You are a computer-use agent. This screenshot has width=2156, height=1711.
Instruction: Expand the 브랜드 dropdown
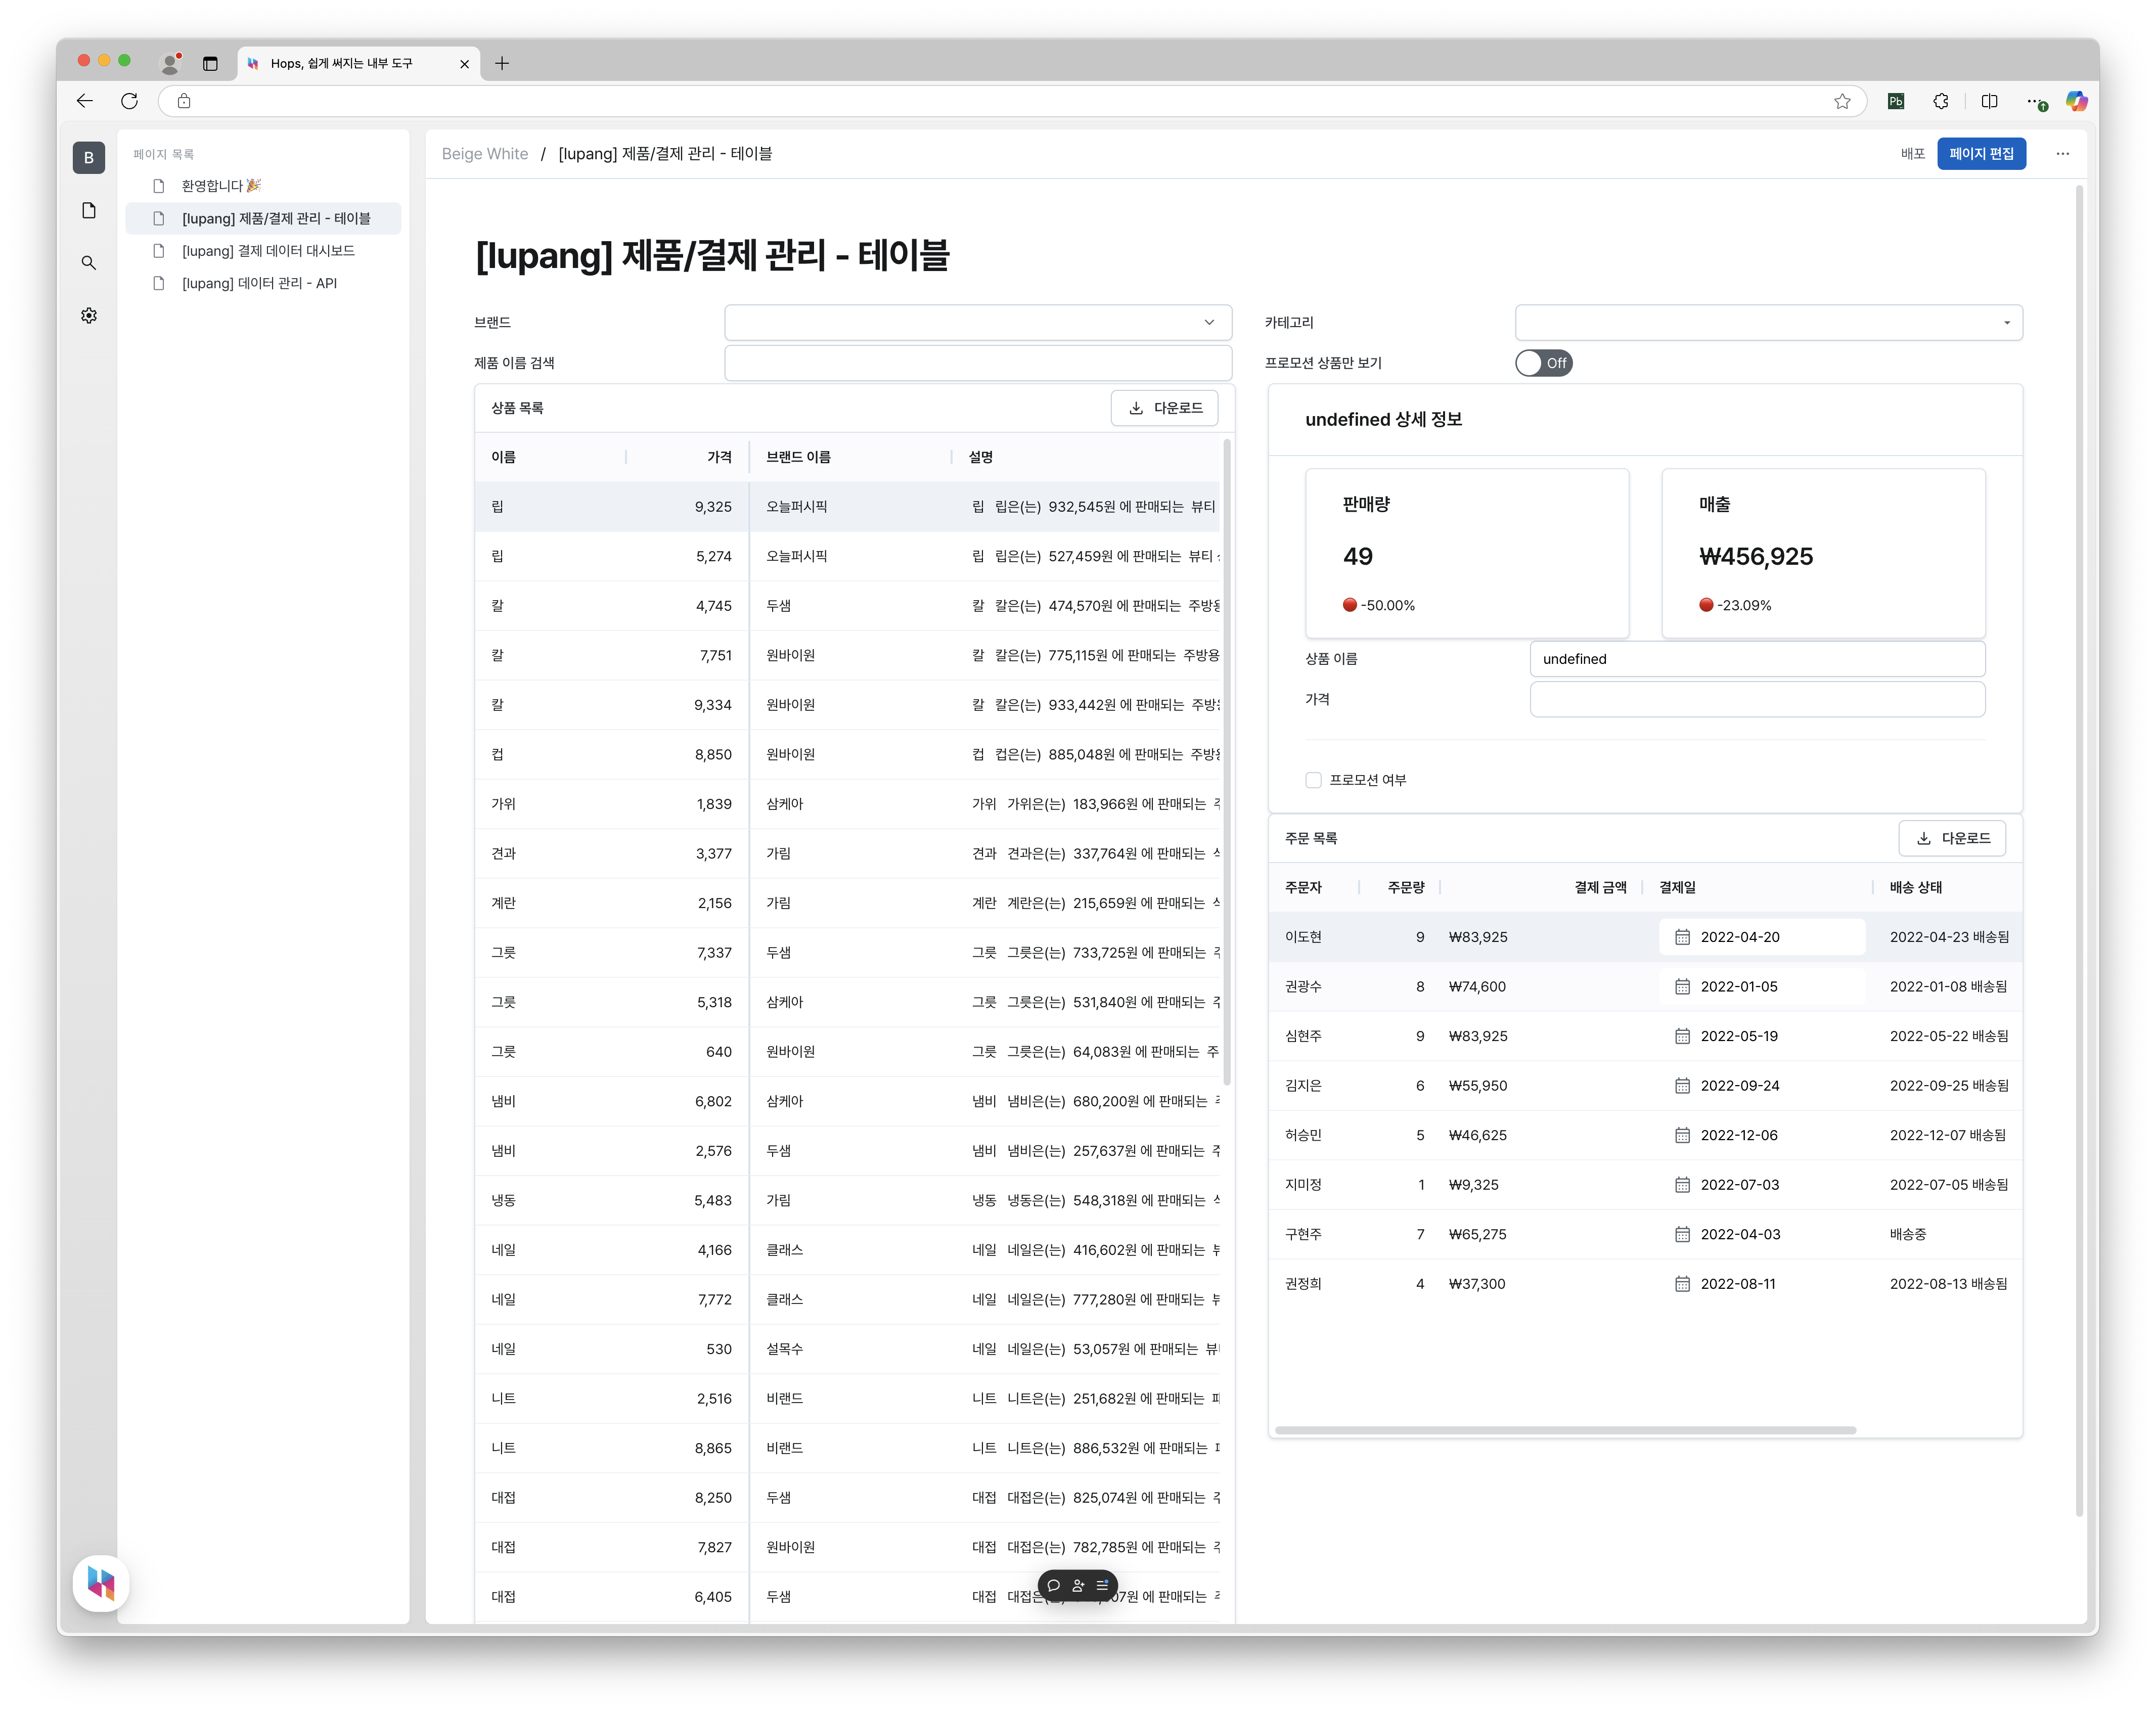978,322
